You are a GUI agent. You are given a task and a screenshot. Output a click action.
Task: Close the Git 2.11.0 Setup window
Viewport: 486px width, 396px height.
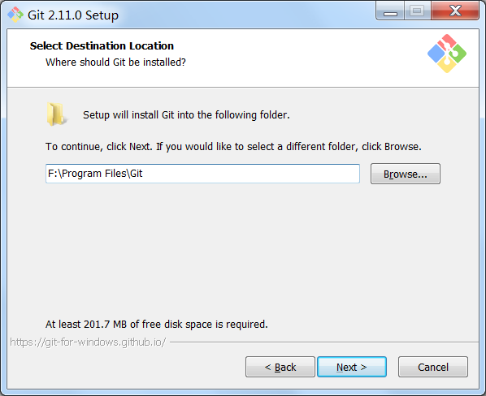pyautogui.click(x=455, y=11)
